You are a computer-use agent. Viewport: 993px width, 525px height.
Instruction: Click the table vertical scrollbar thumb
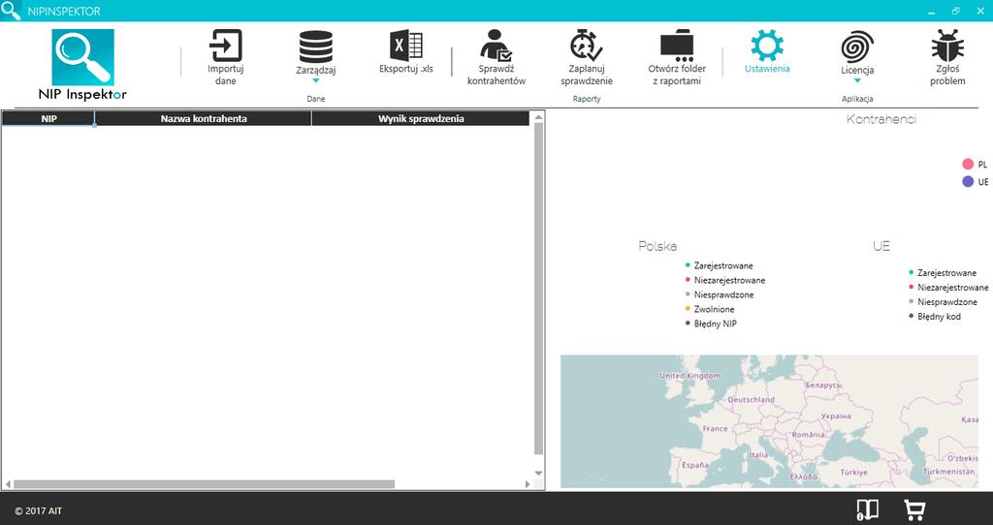coord(538,289)
